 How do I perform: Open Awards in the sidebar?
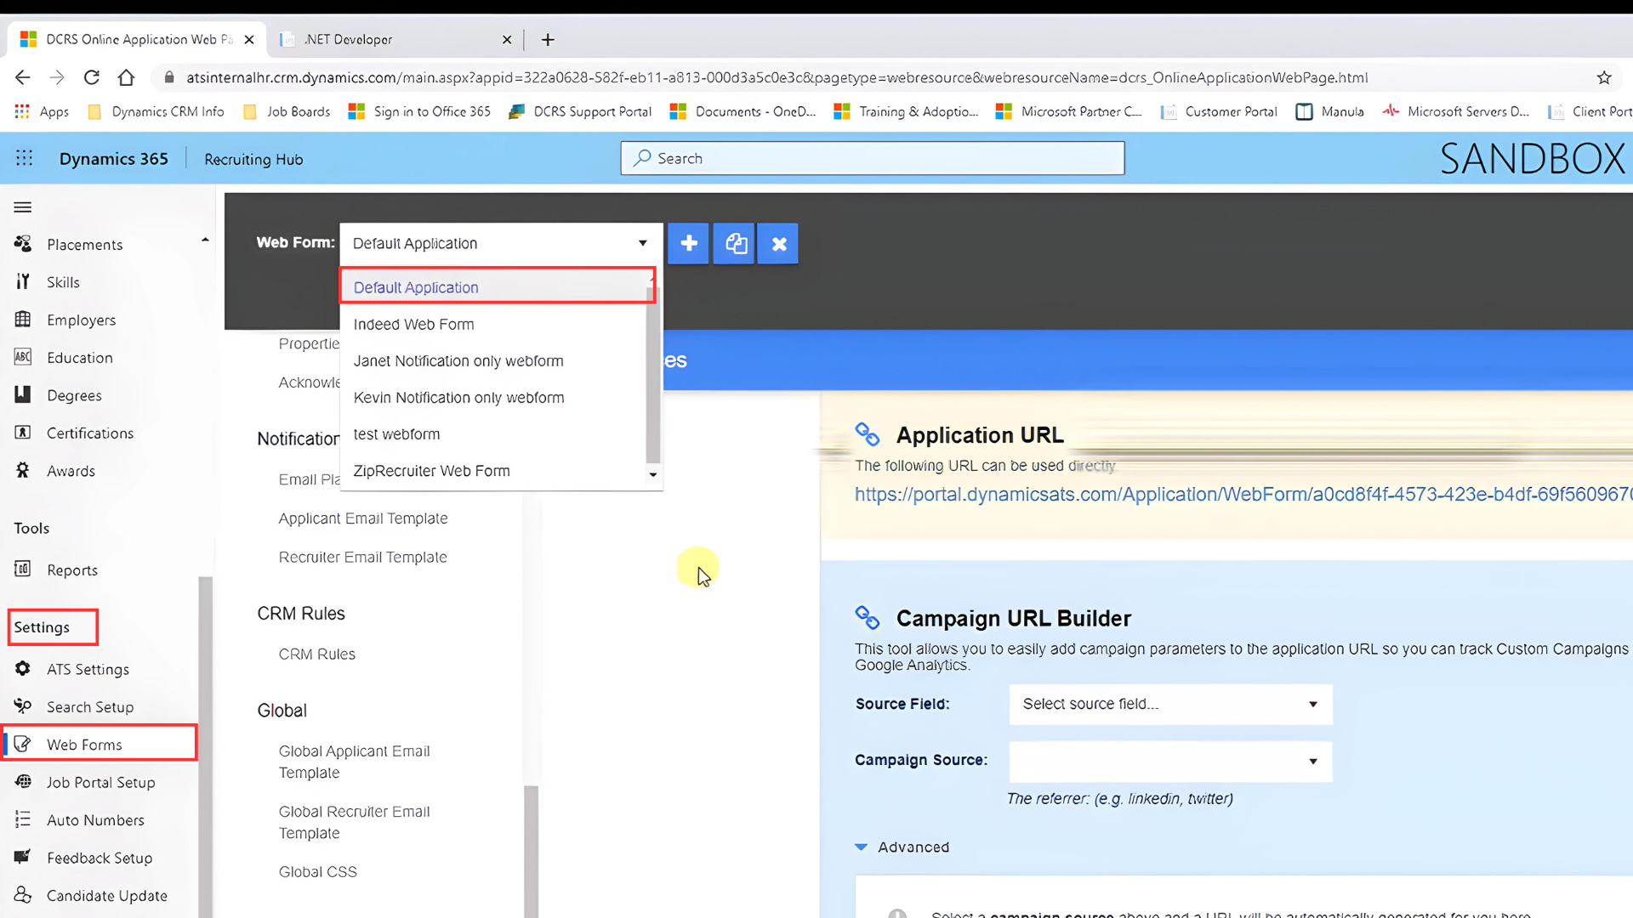(x=71, y=471)
